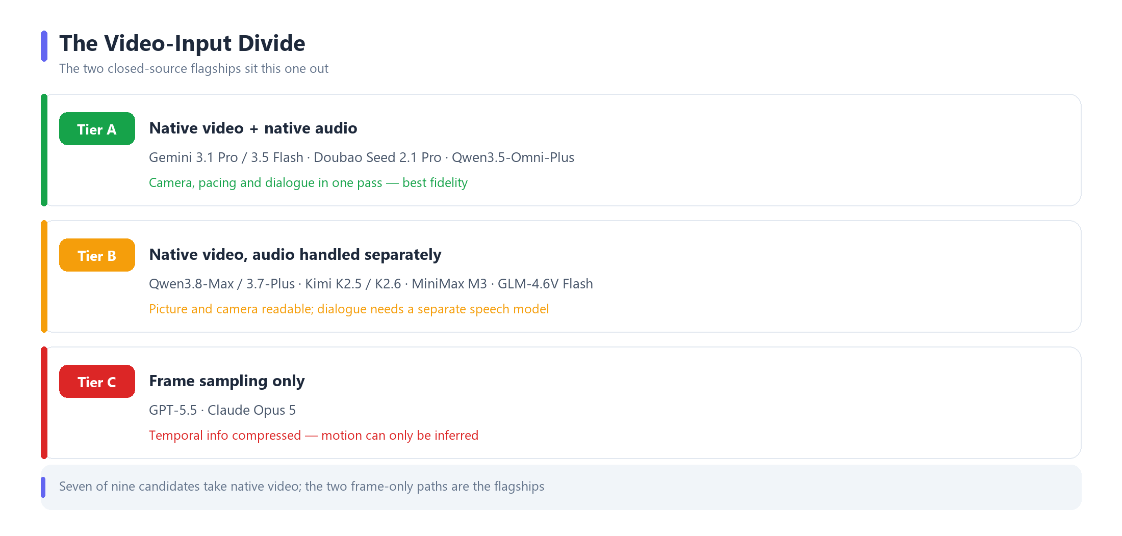This screenshot has width=1122, height=536.
Task: Click the title "The Video-Input Divide"
Action: pos(182,43)
